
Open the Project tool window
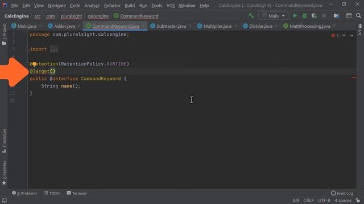click(4, 35)
